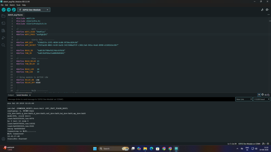The image size is (271, 152).
Task: Open the Edit menu
Action: tap(6, 5)
